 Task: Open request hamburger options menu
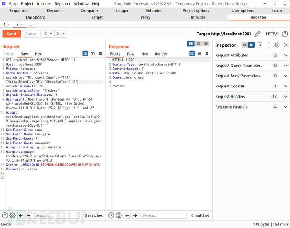pyautogui.click(x=100, y=53)
